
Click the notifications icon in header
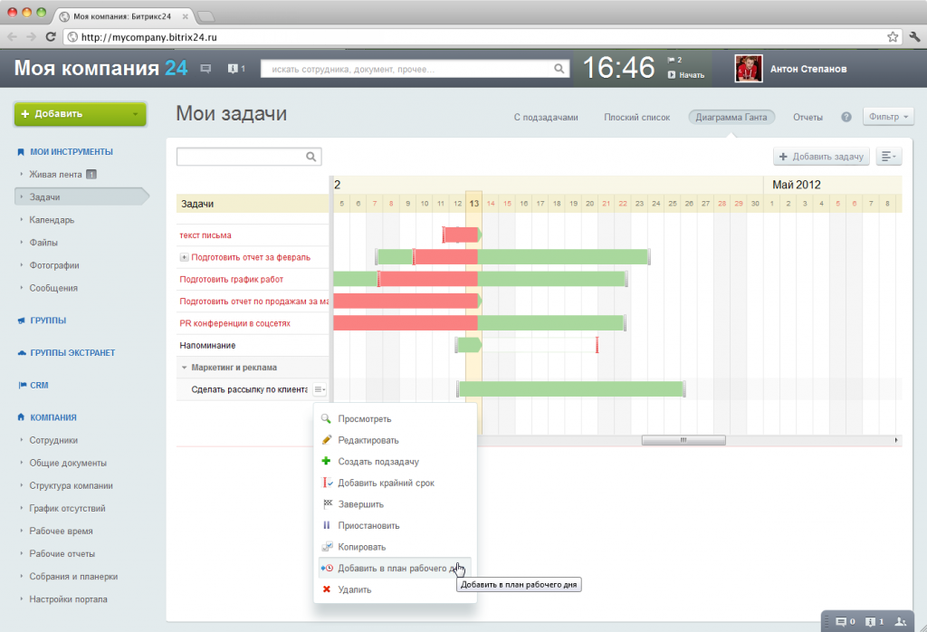(235, 69)
